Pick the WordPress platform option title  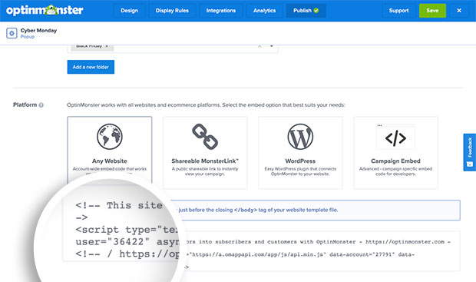tap(300, 161)
